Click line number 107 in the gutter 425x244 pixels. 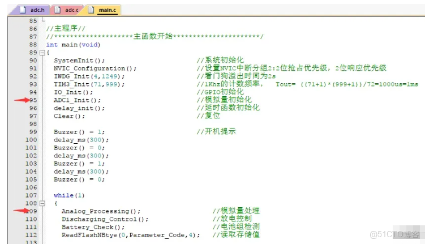coord(31,195)
